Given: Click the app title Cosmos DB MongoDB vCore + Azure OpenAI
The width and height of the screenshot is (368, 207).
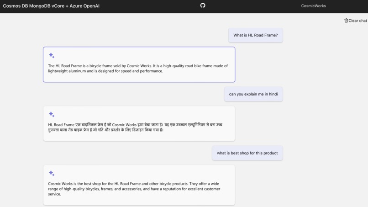Looking at the screenshot, I should point(51,6).
